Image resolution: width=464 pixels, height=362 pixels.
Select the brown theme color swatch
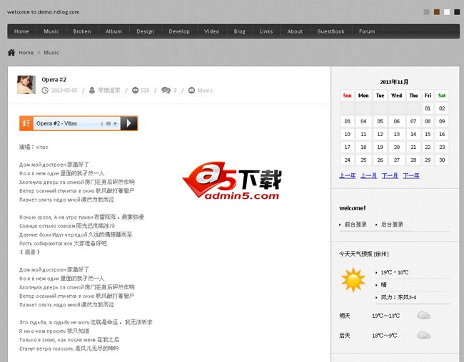437,12
